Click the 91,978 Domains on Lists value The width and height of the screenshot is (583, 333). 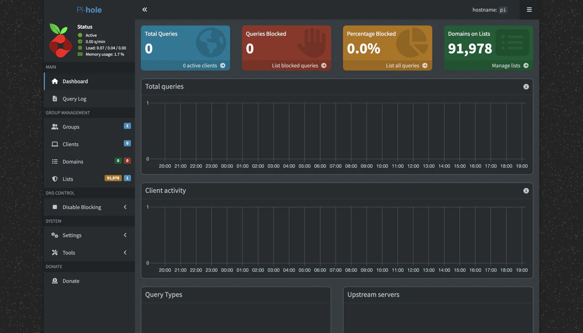[470, 48]
